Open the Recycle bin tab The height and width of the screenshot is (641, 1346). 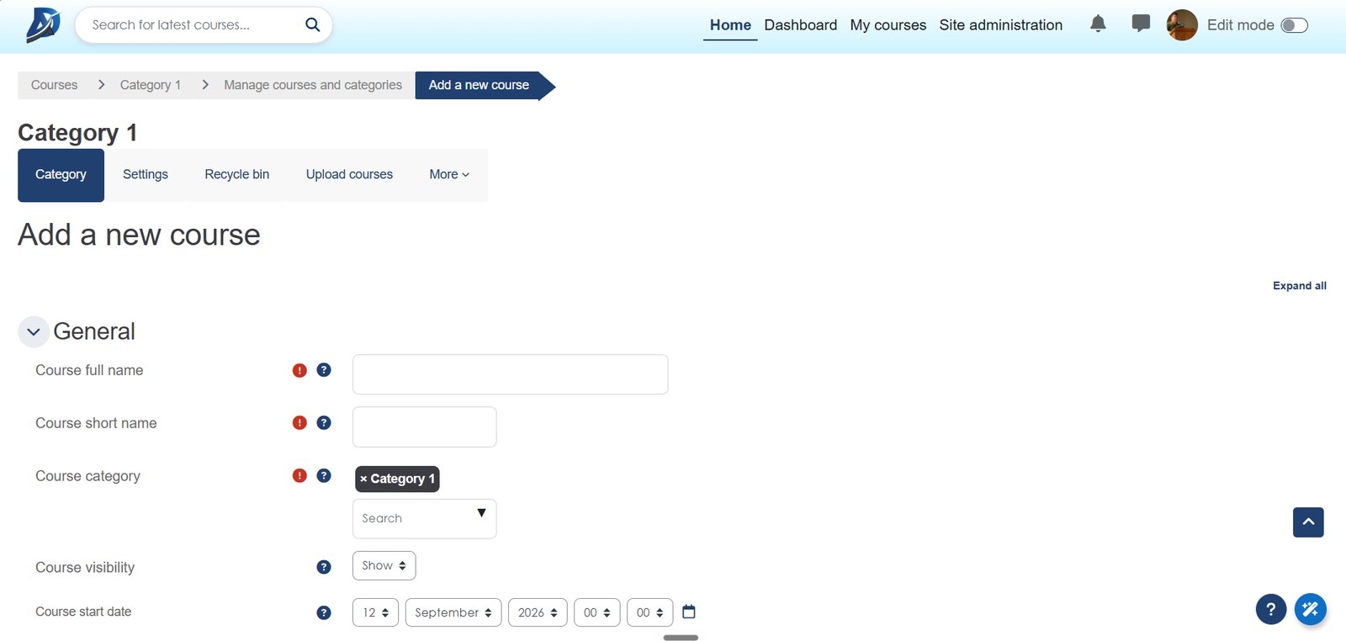click(237, 175)
